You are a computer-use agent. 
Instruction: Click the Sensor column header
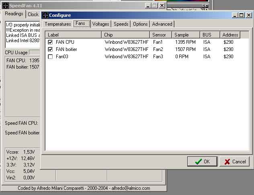pos(161,35)
